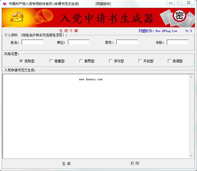Viewport: 197px width, 171px height.
Task: Click the party emblem hammer and sickle logo
Action: point(17,17)
